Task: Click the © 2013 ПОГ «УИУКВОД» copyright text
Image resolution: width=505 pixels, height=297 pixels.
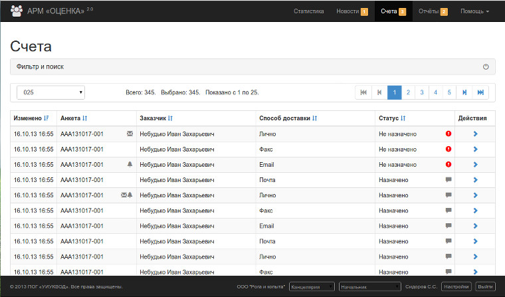Action: click(x=66, y=286)
